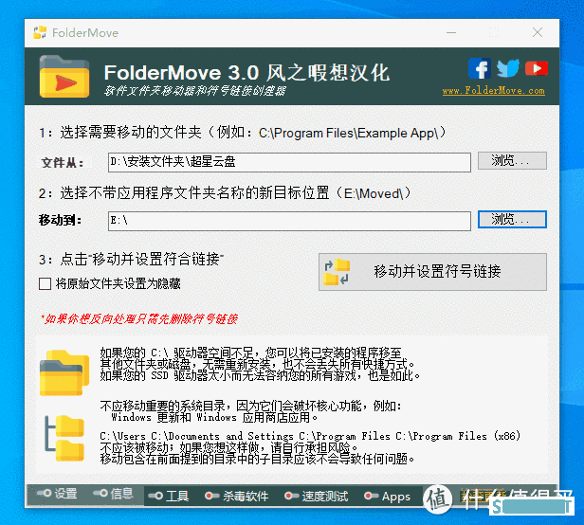Browse for the destination (移动到)

tap(512, 219)
